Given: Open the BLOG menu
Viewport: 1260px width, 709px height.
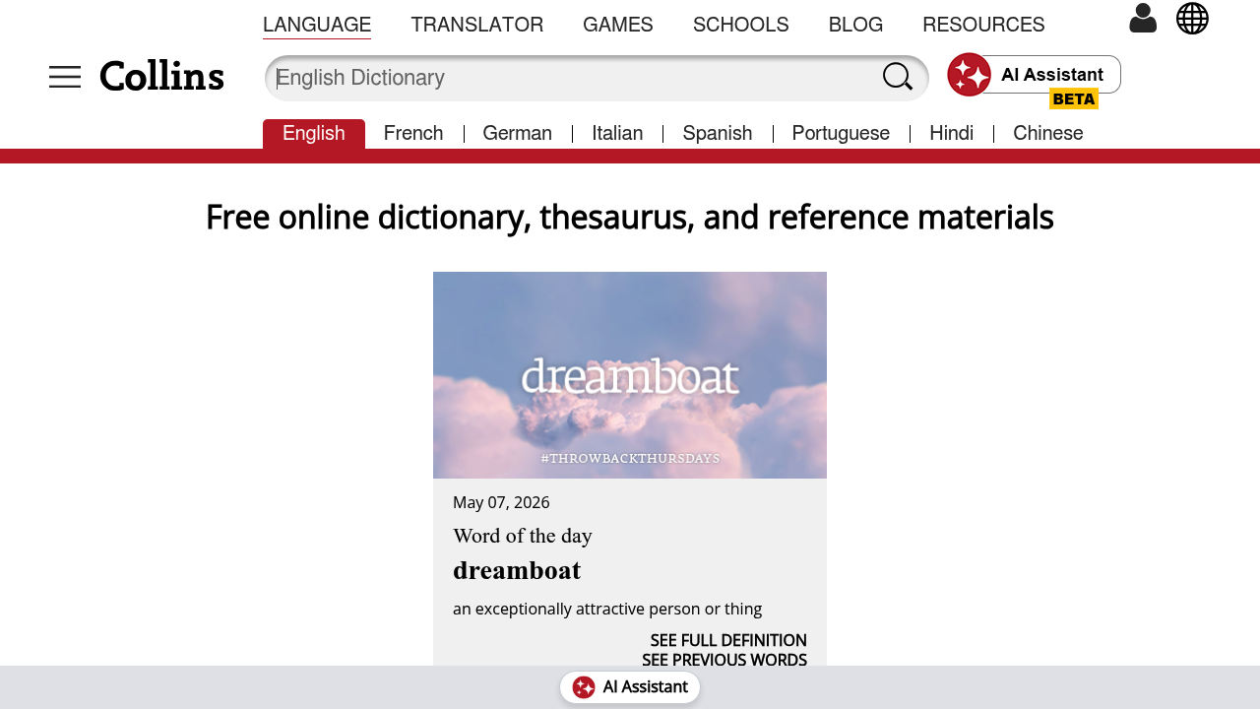Looking at the screenshot, I should [855, 26].
